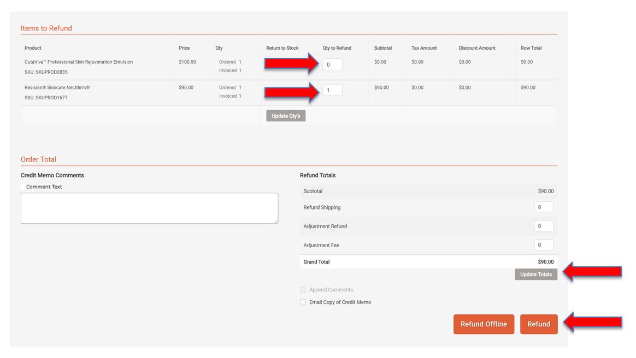636x358 pixels.
Task: Click the orange Refund button
Action: pos(539,324)
